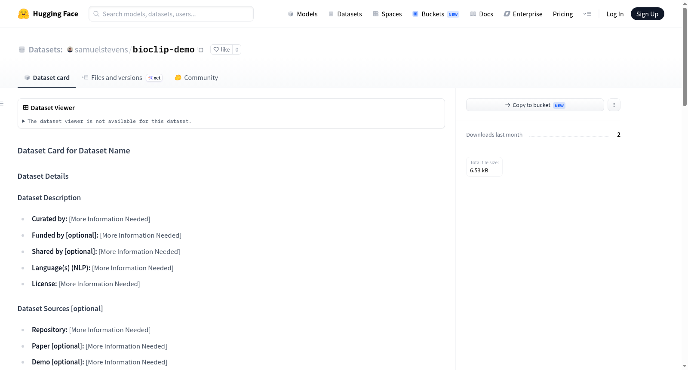The height and width of the screenshot is (370, 688).
Task: Open Docs in the top navigation
Action: [x=482, y=14]
